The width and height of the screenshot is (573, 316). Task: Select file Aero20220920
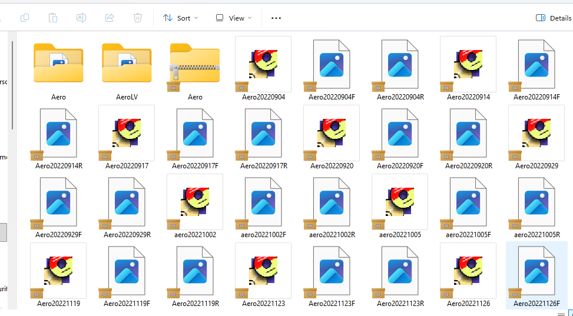(332, 138)
